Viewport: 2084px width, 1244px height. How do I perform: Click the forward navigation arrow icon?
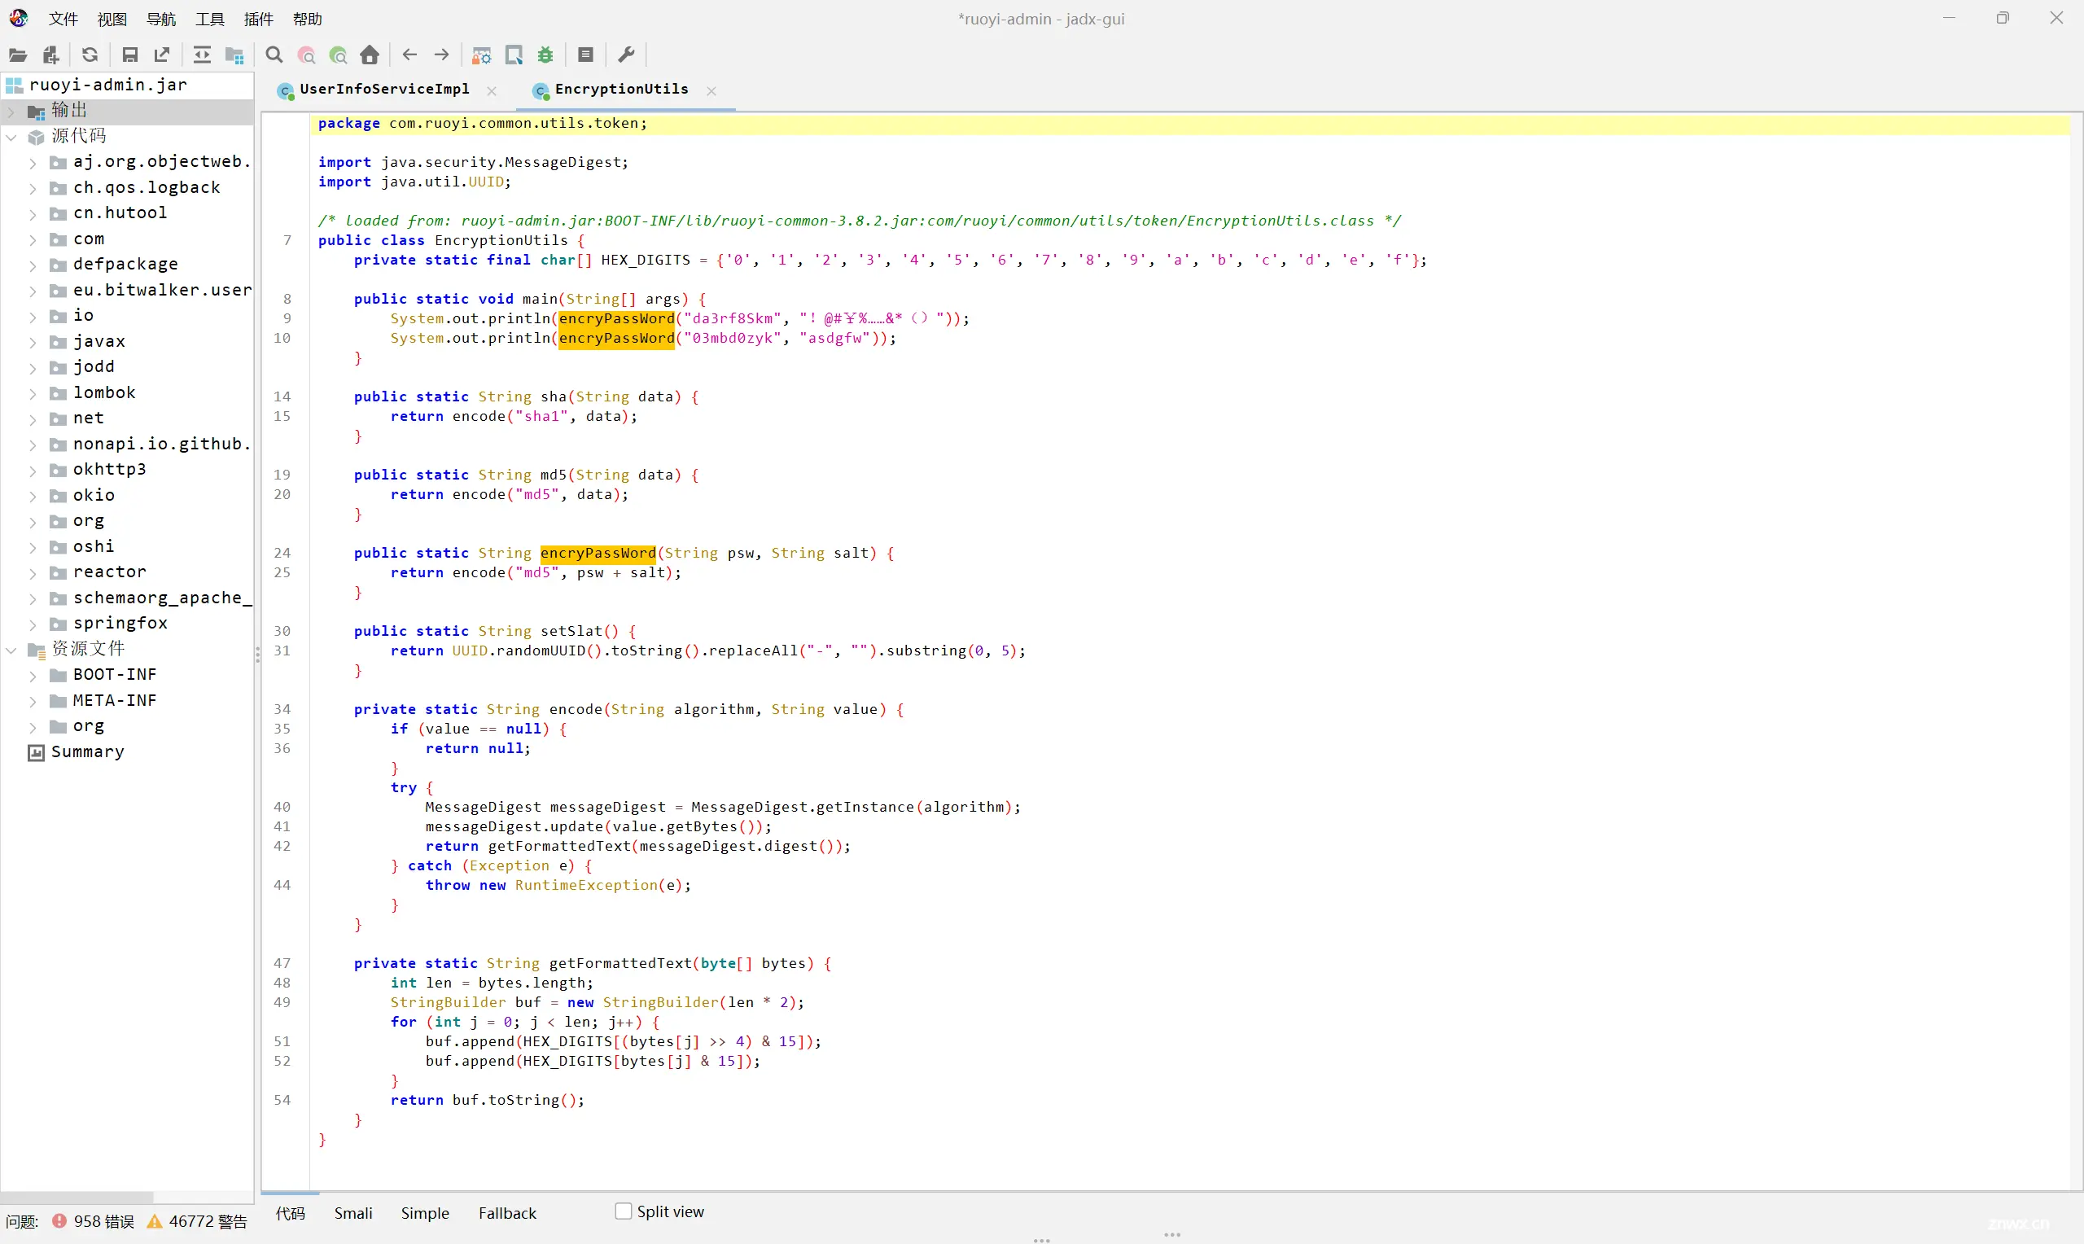441,53
